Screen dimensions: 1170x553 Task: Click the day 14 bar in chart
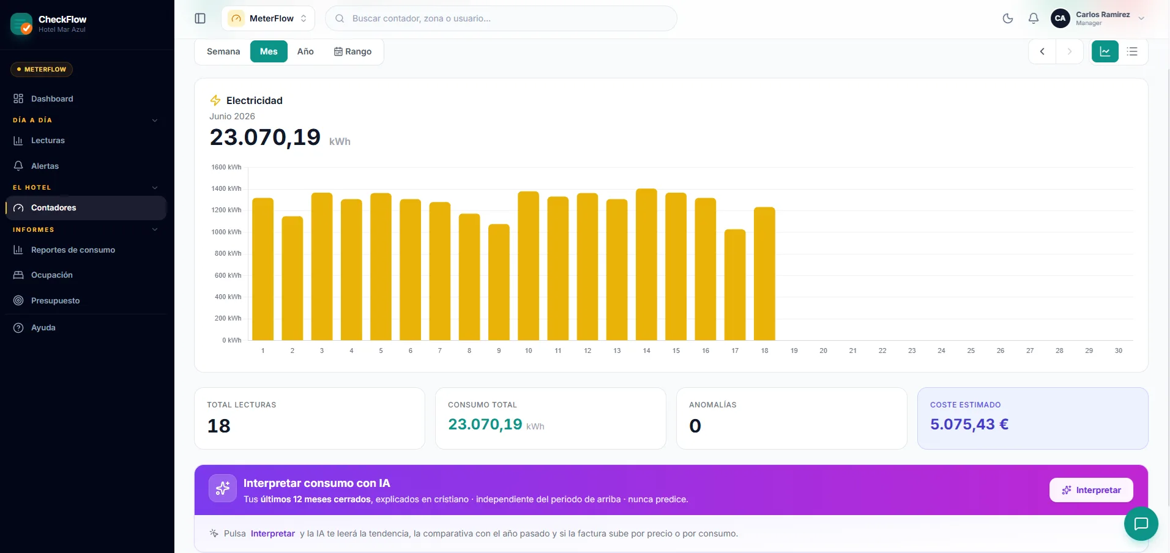(646, 264)
